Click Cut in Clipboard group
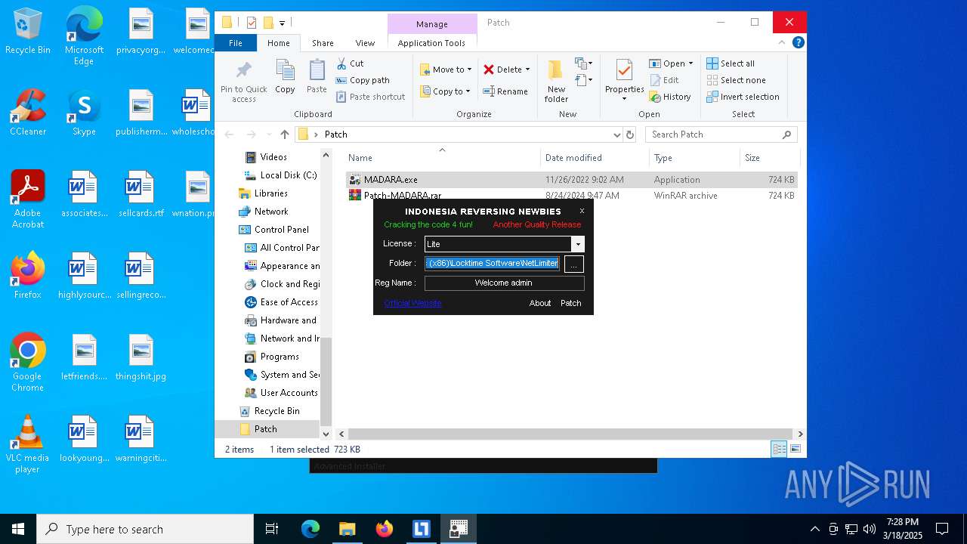967x544 pixels. click(x=350, y=63)
